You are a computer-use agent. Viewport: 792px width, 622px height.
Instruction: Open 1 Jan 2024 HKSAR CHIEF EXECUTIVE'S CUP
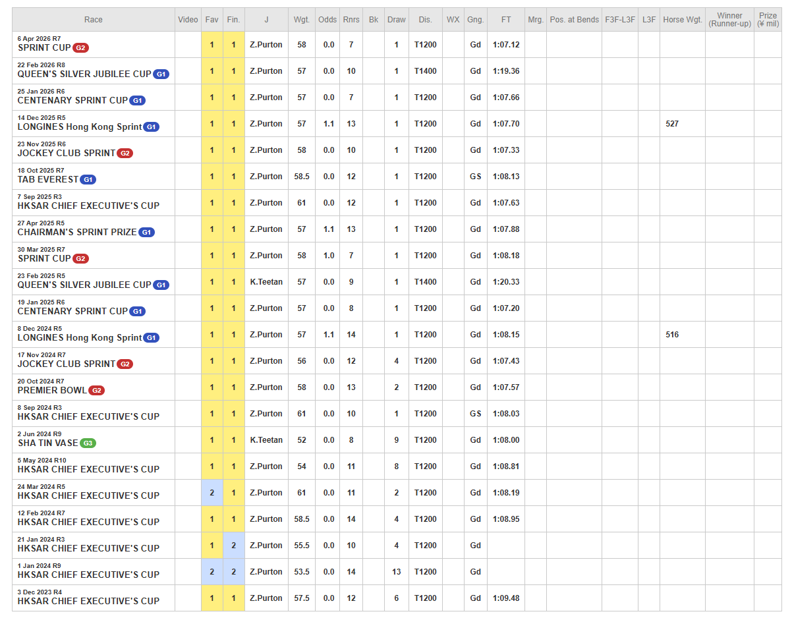point(88,575)
